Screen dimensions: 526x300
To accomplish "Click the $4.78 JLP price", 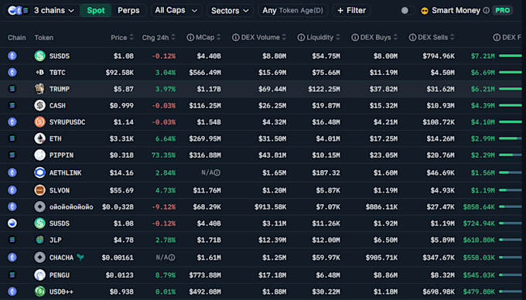I will [124, 240].
